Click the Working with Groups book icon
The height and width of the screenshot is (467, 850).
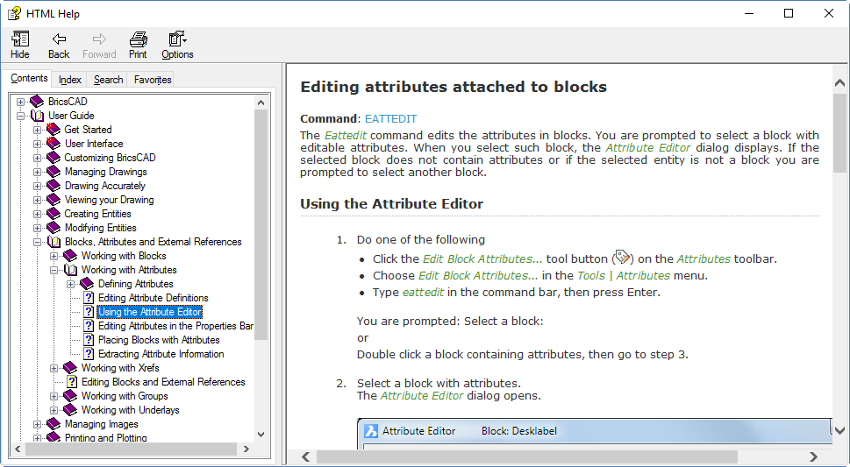point(70,396)
